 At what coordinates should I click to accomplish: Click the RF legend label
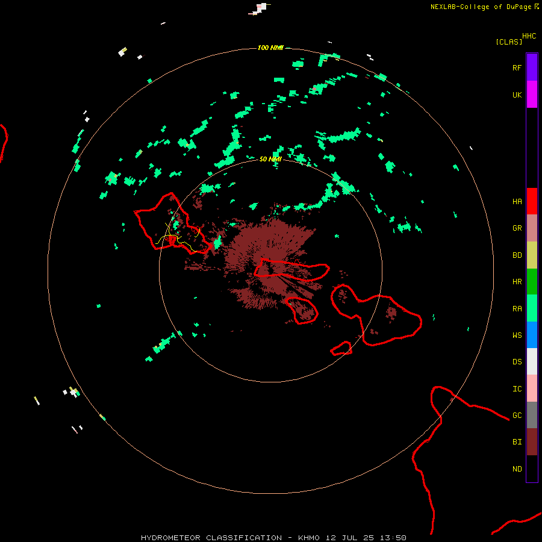517,68
